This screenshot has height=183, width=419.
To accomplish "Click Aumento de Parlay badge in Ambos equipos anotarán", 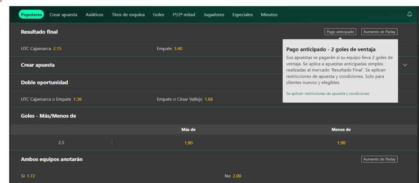I will [379, 159].
